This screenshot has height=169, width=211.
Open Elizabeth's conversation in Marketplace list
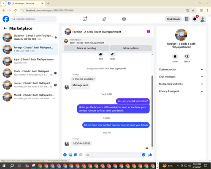(x=30, y=38)
